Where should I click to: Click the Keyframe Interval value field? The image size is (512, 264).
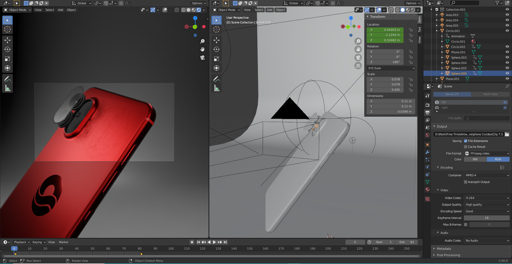click(486, 218)
